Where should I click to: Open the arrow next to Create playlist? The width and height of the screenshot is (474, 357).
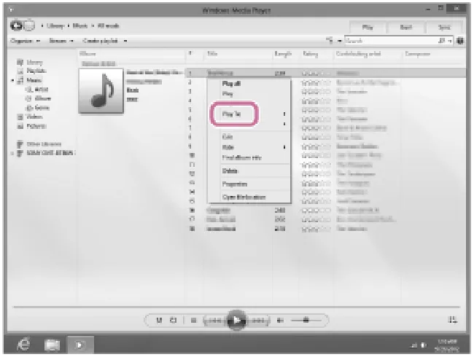[x=125, y=41]
